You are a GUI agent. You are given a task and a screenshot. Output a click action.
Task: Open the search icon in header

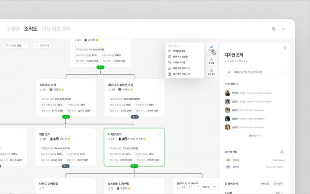pos(274,29)
